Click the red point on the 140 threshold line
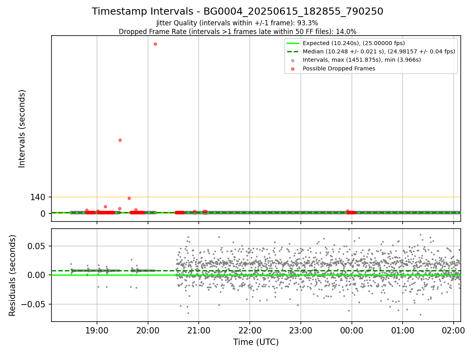This screenshot has height=356, width=475. click(x=129, y=198)
